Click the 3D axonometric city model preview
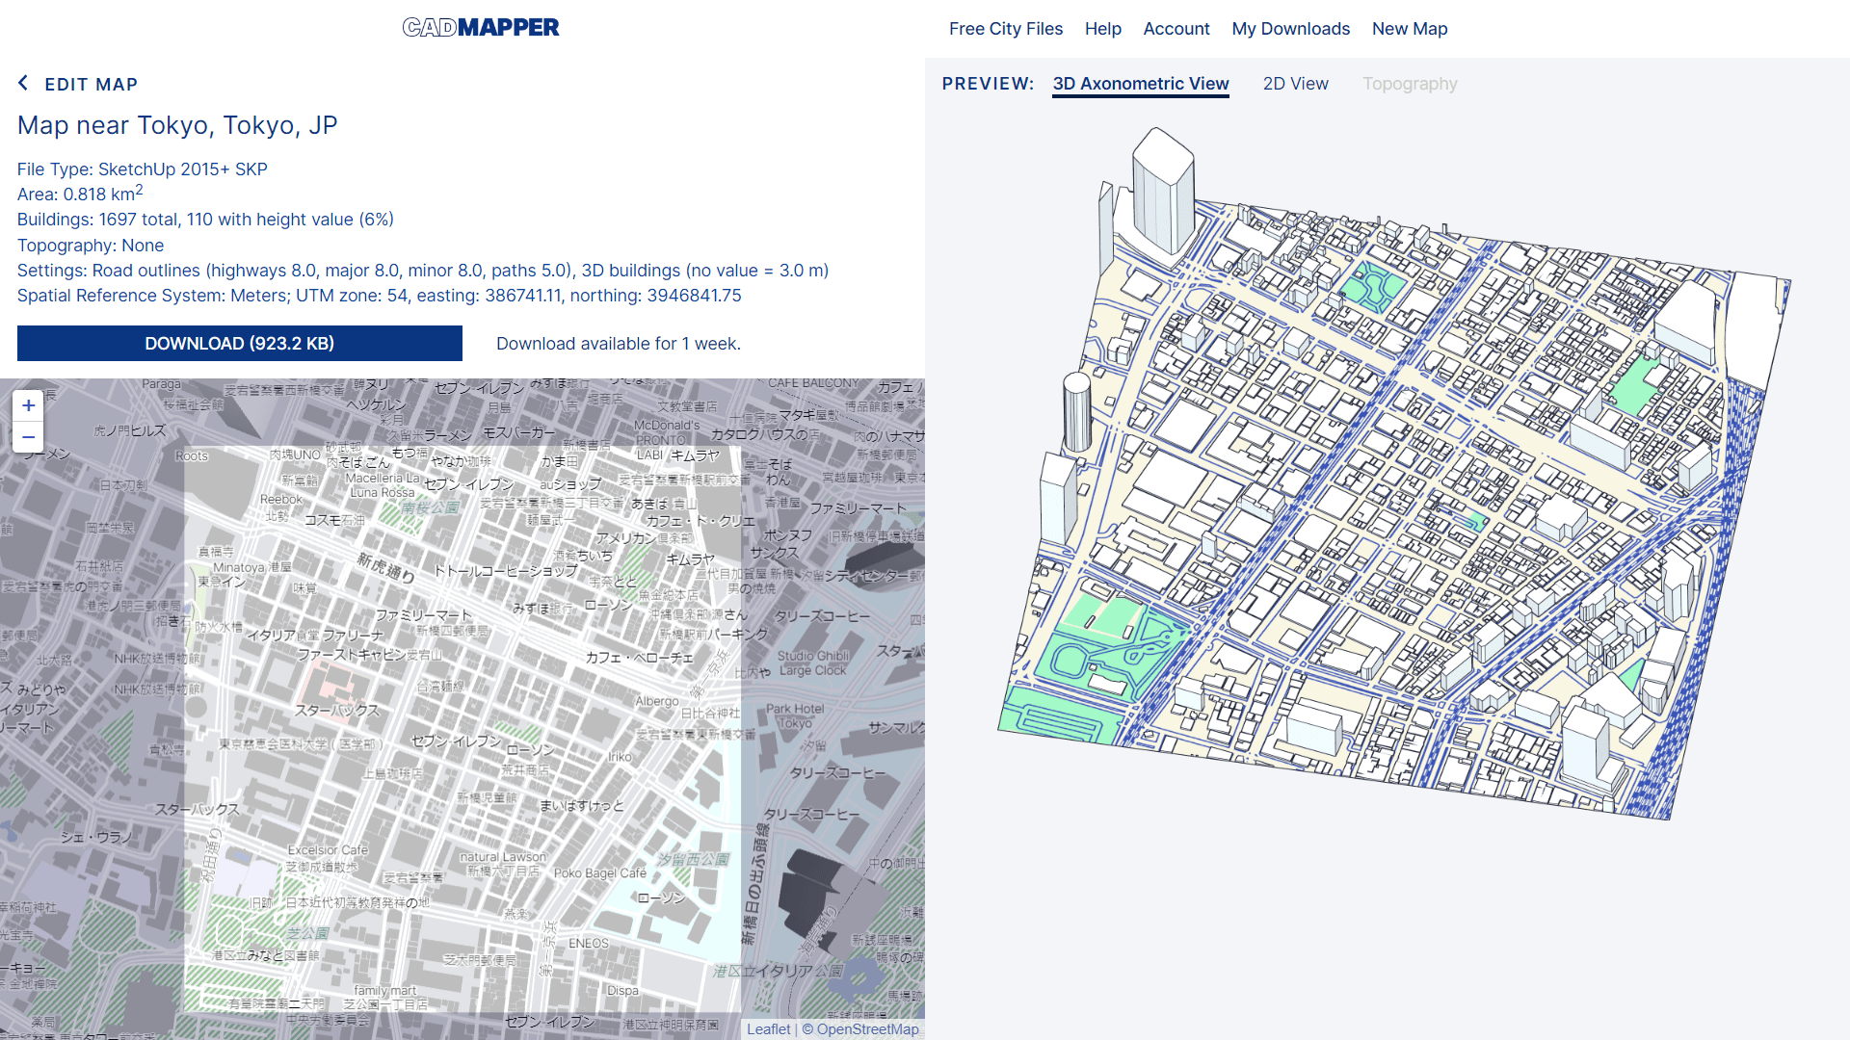 tap(1392, 472)
